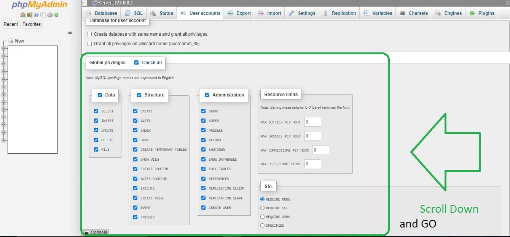Open the Engines tab

coord(448,13)
